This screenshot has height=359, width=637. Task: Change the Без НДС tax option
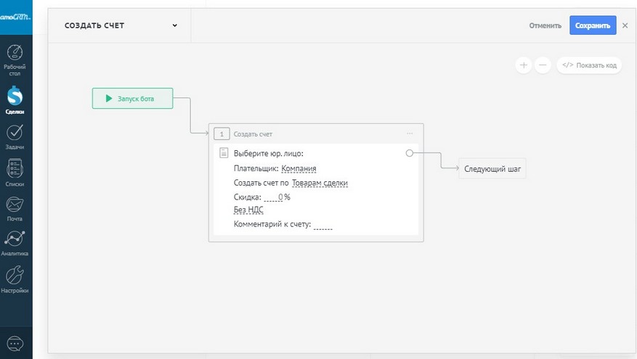point(248,210)
